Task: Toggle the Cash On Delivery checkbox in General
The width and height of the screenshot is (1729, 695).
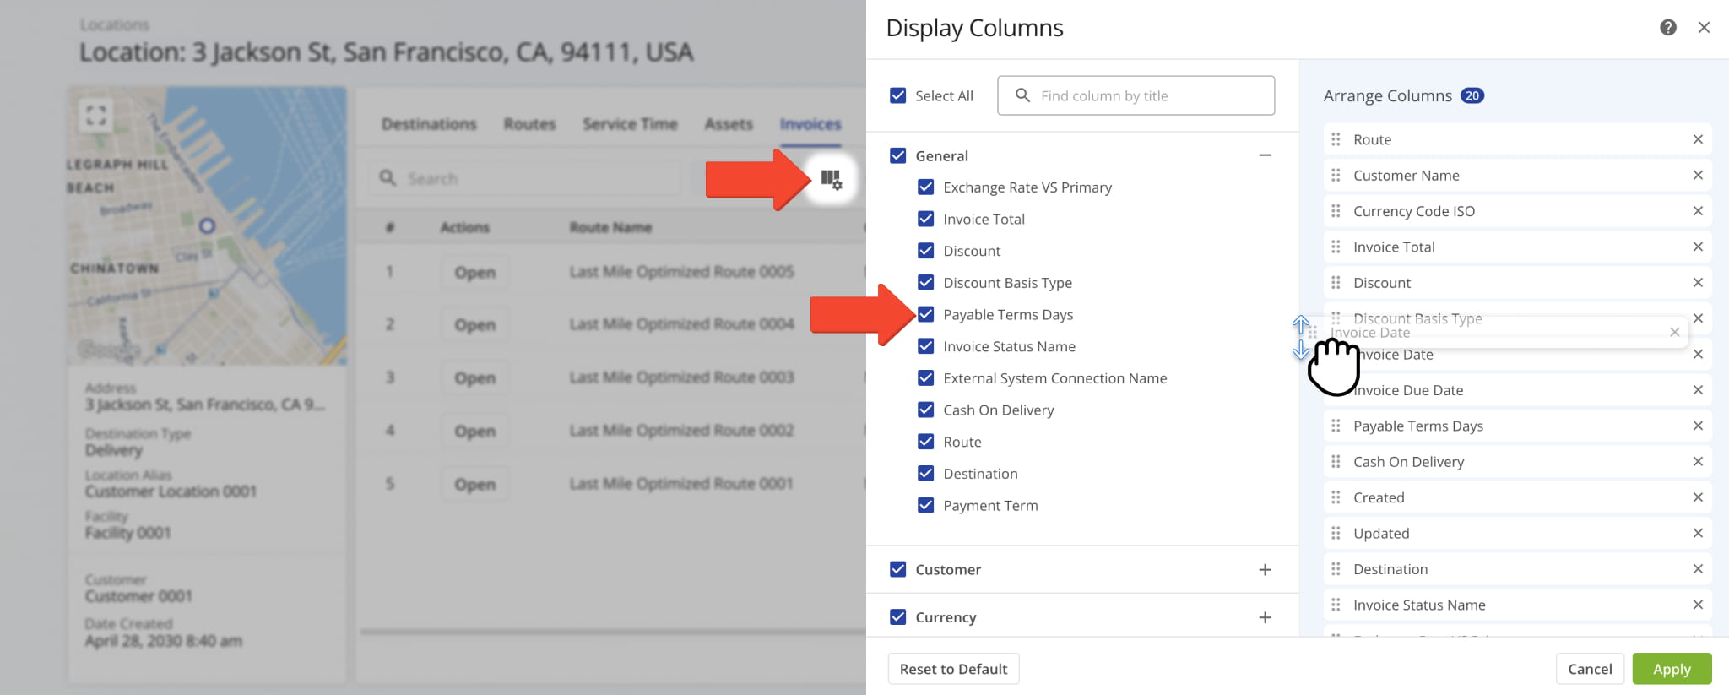Action: click(926, 410)
